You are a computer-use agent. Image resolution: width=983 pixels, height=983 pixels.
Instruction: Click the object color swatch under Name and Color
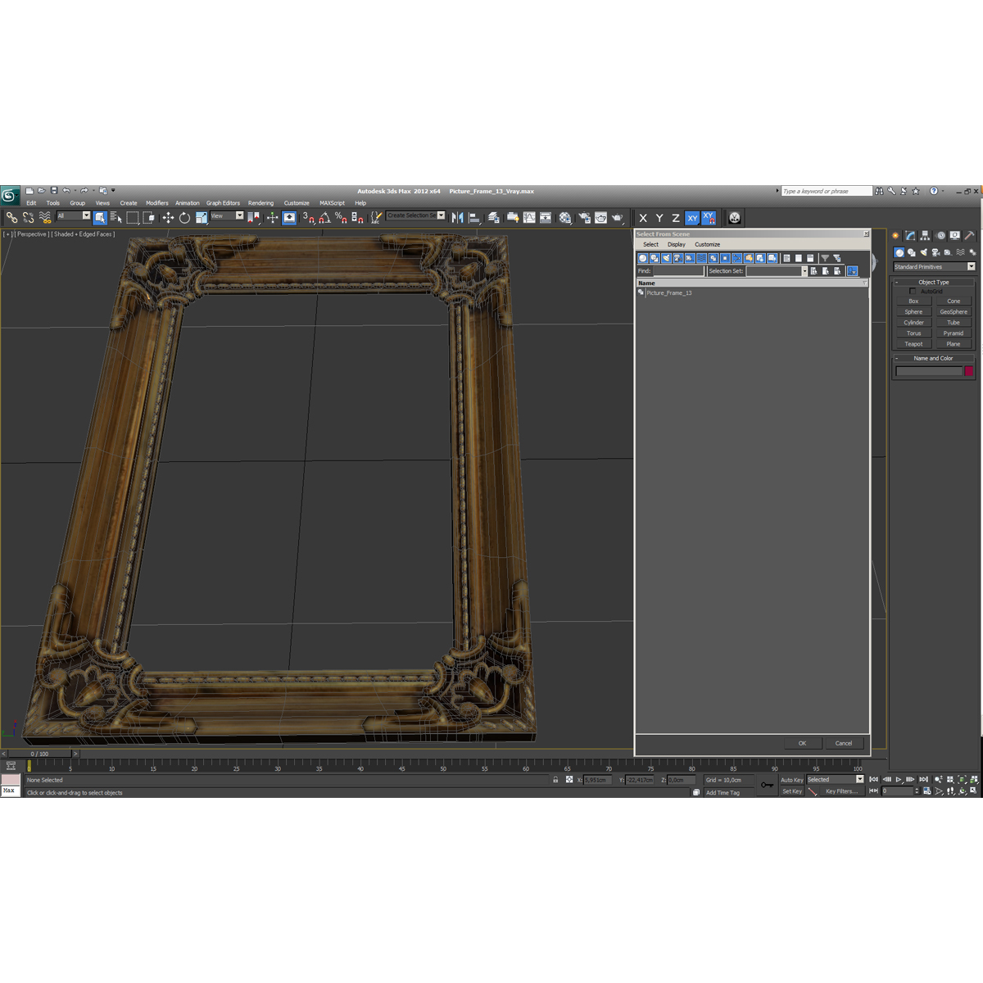(969, 371)
